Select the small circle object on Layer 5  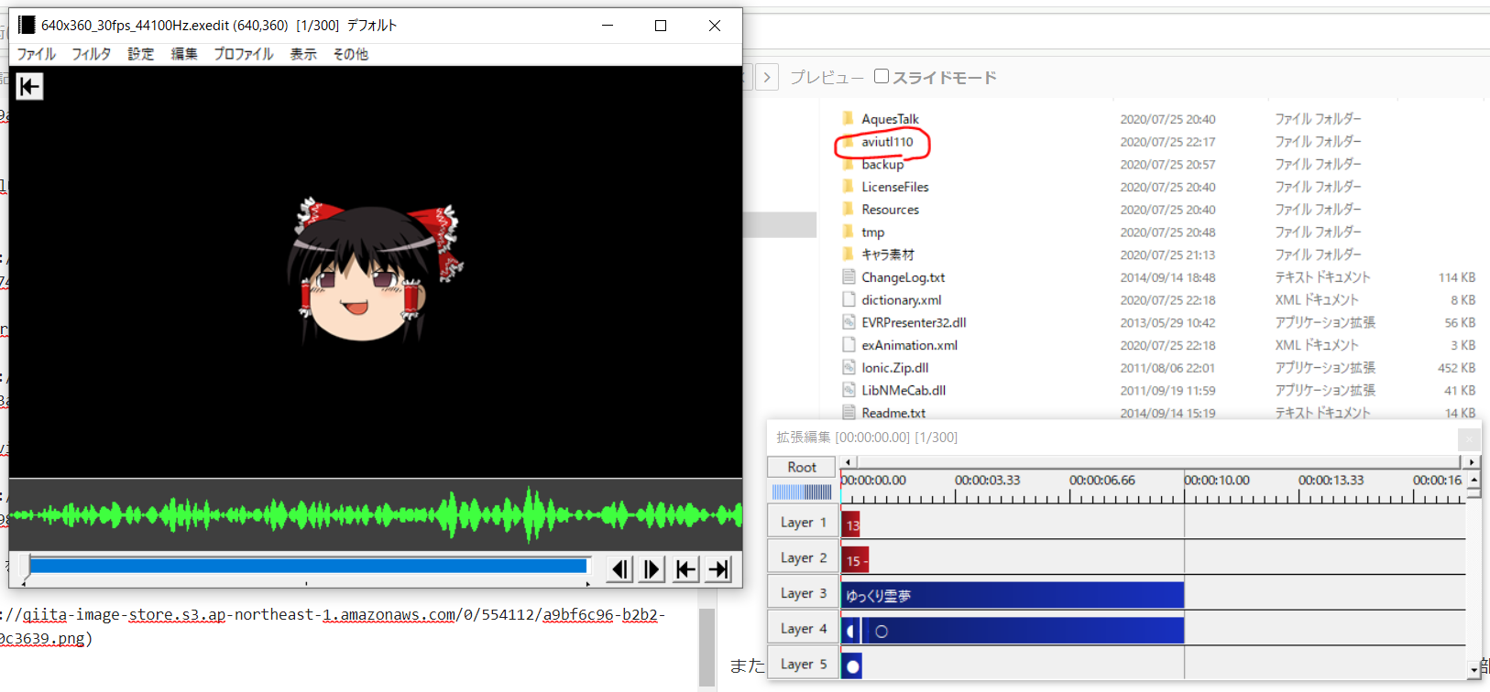point(852,666)
